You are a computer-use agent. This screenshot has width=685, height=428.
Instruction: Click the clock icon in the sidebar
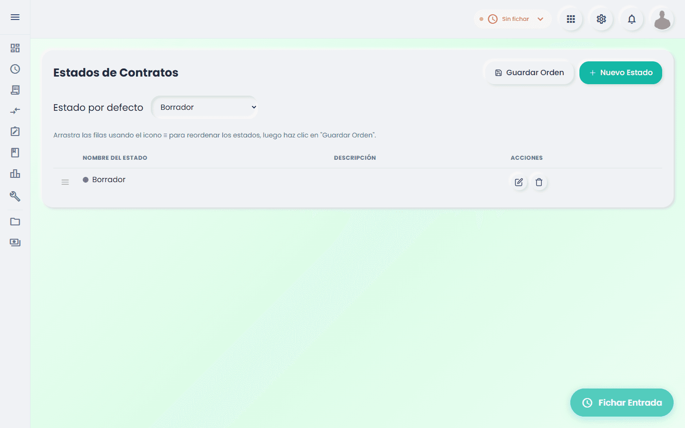pyautogui.click(x=15, y=69)
